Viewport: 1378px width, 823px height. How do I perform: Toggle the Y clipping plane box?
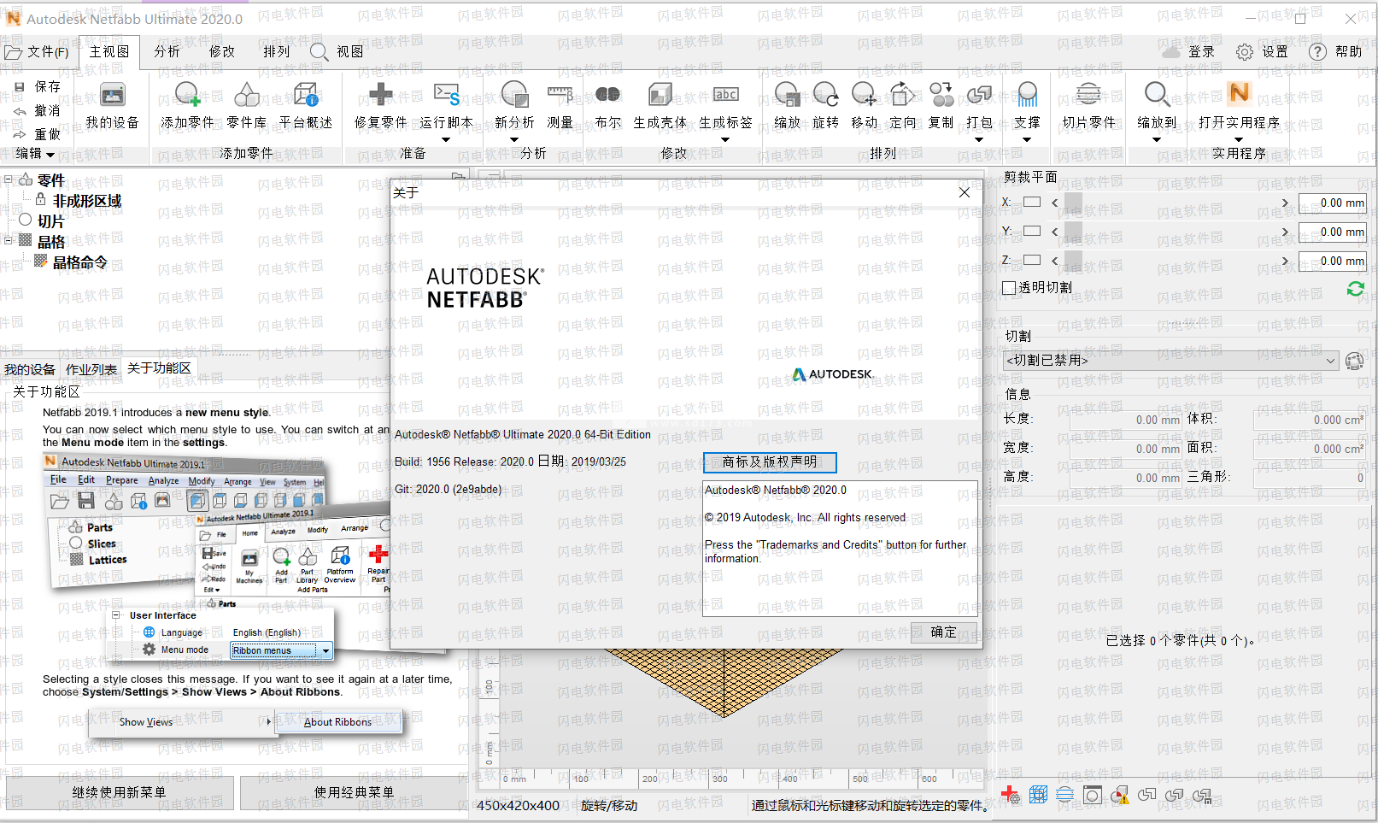coord(1032,232)
